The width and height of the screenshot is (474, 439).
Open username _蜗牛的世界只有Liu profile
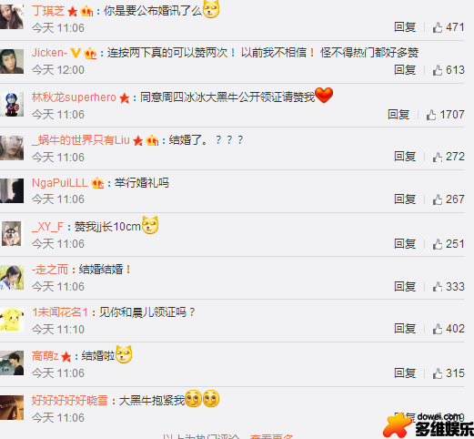click(81, 140)
